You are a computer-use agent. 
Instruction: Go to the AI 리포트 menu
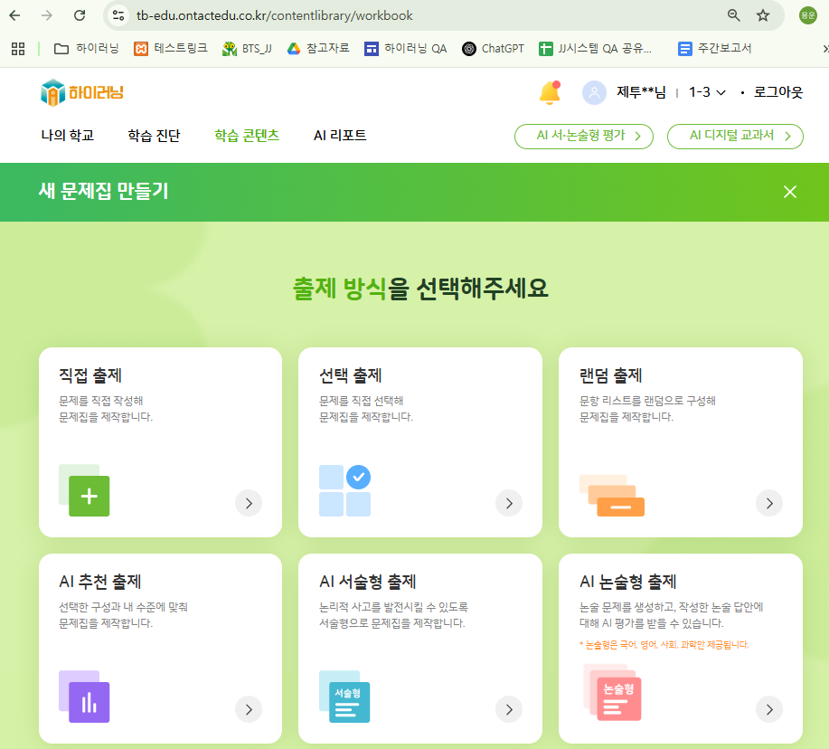click(340, 136)
